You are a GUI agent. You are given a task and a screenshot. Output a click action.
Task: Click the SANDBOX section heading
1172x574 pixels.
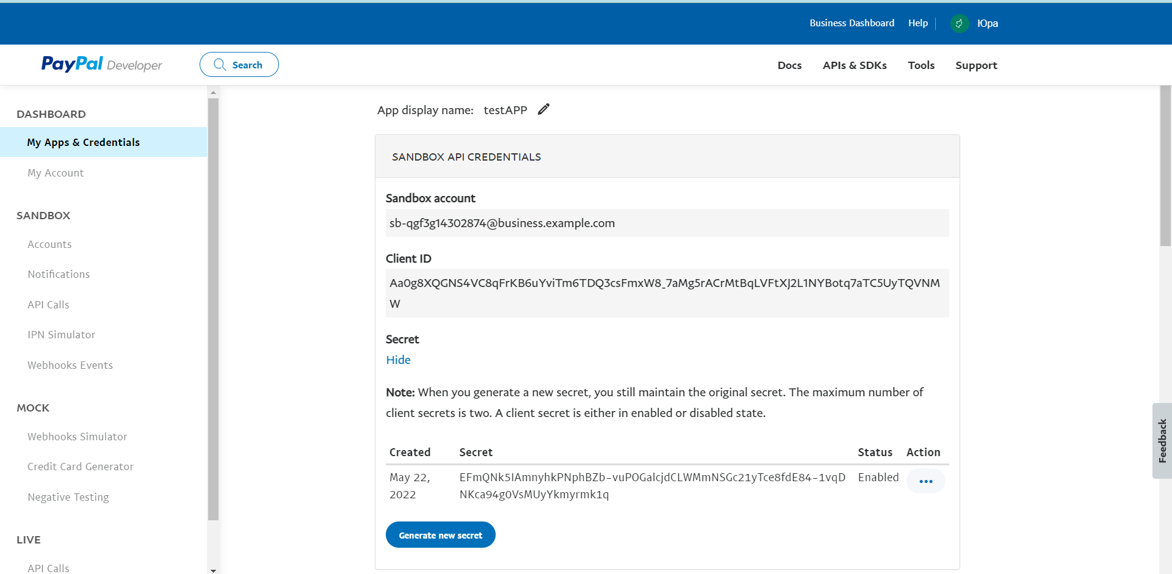43,216
